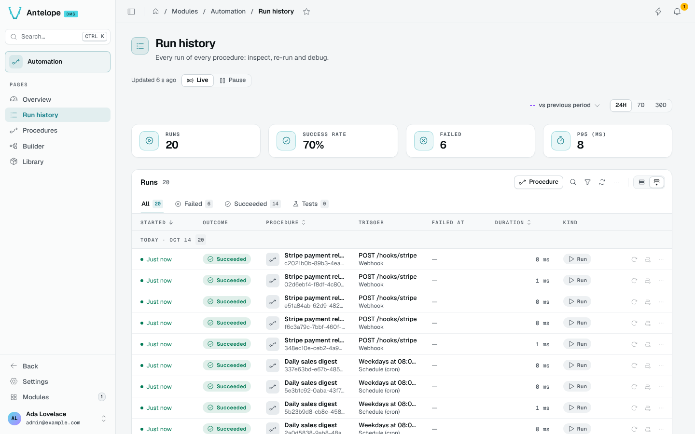695x434 pixels.
Task: Switch to comfortable row density view
Action: pyautogui.click(x=656, y=182)
